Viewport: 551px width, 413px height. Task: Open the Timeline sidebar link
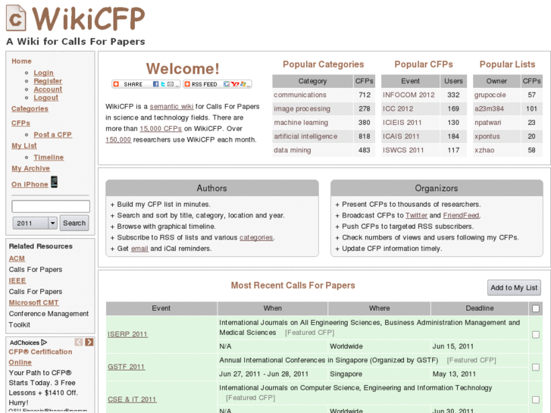(49, 158)
